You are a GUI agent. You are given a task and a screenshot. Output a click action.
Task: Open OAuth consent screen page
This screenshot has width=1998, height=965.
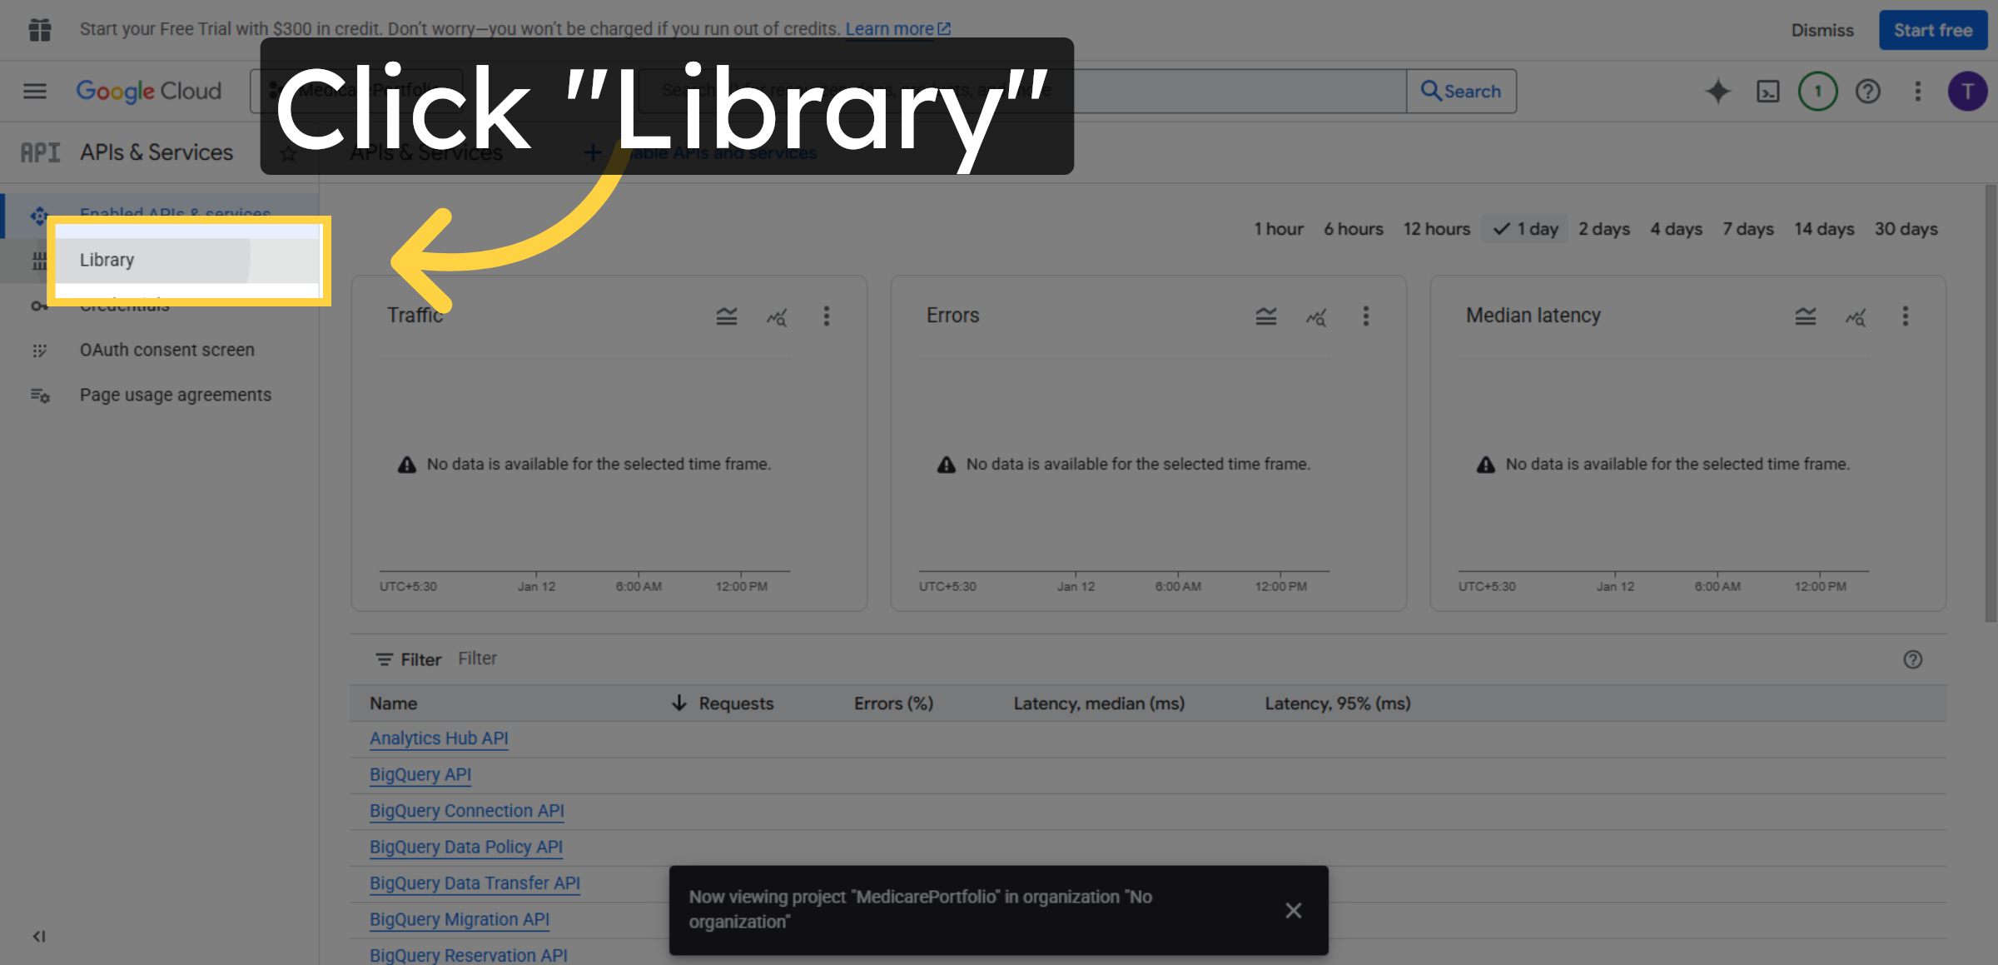[166, 350]
